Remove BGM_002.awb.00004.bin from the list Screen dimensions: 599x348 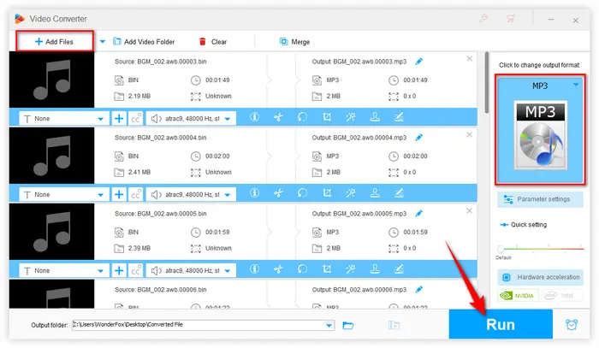(x=470, y=135)
